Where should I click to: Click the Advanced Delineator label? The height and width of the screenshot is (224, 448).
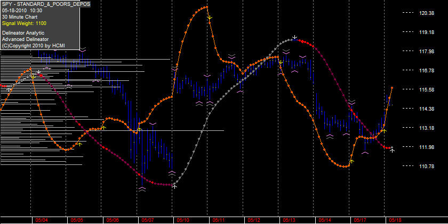(x=25, y=39)
